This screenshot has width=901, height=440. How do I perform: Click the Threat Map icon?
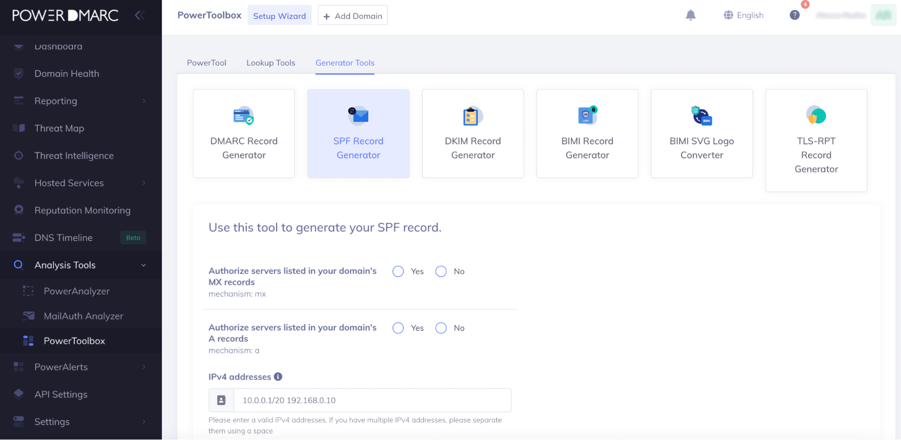pos(18,128)
